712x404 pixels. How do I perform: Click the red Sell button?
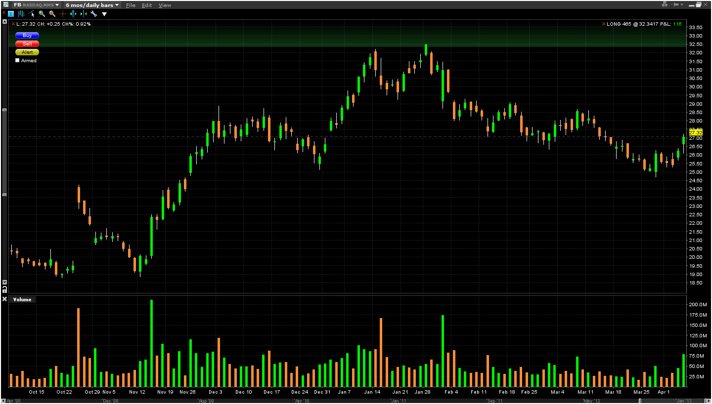click(27, 43)
